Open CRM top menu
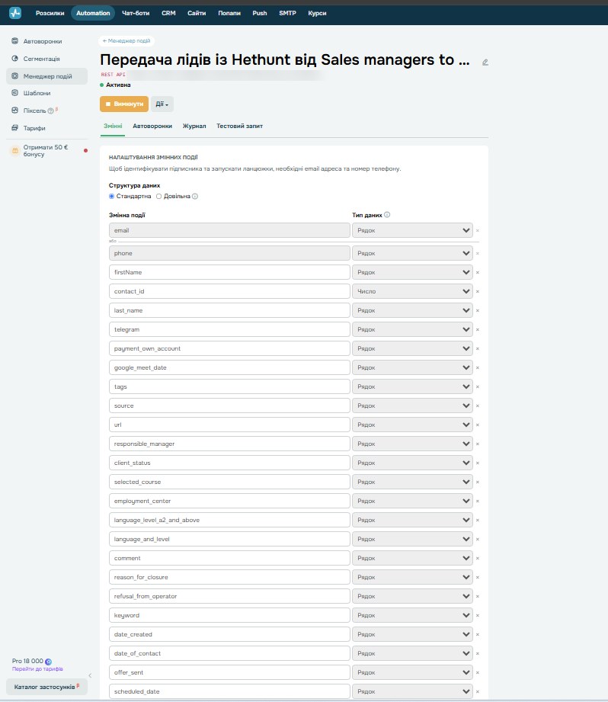Viewport: 608px width, 702px height. point(168,13)
